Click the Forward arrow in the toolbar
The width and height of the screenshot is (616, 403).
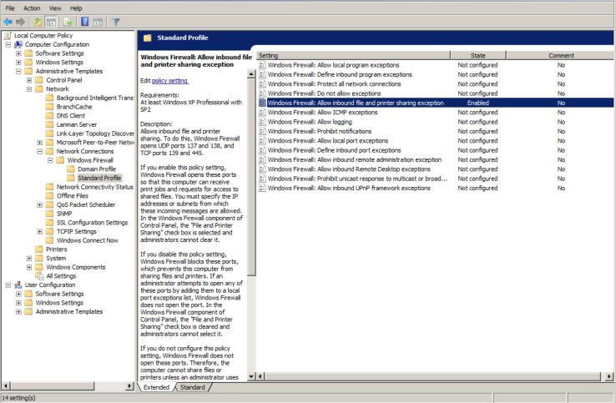20,22
